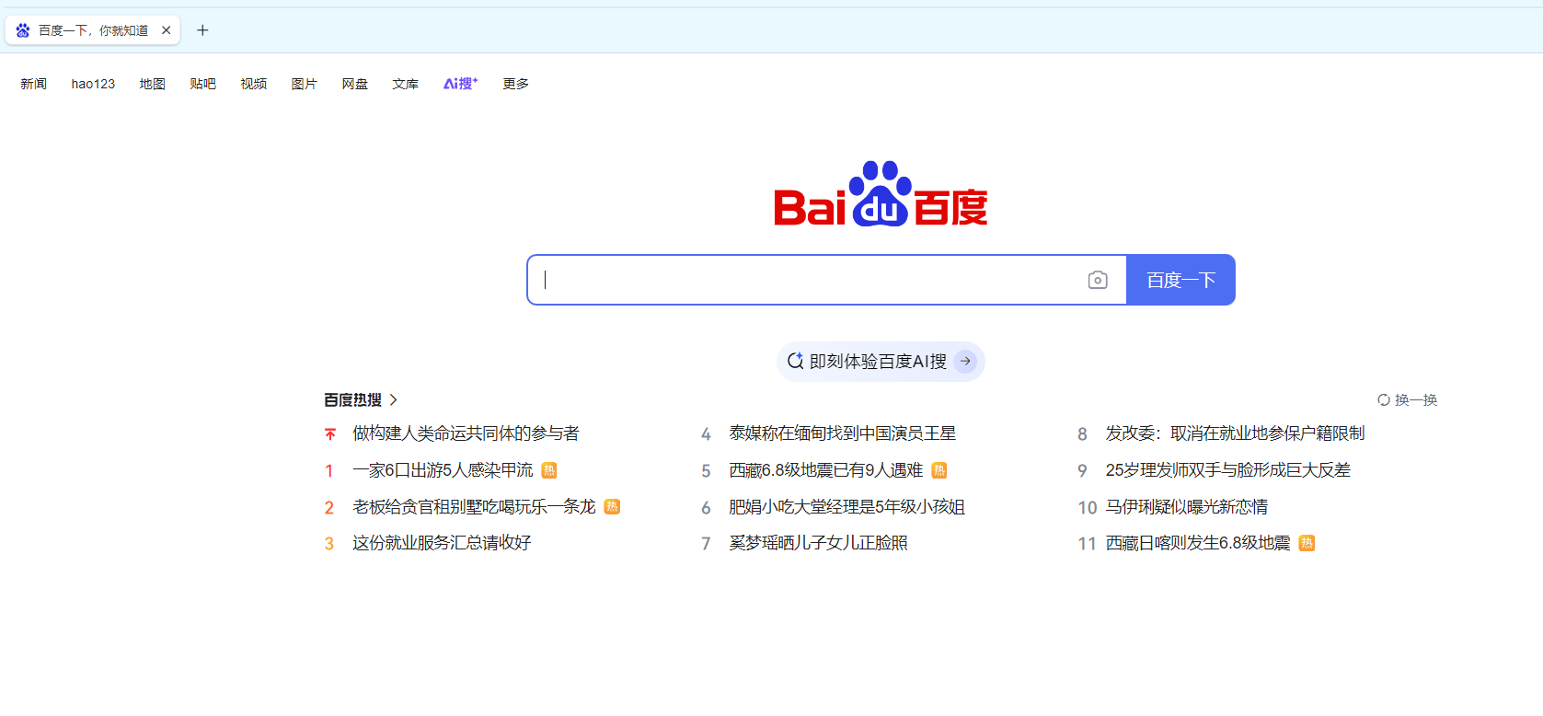1543x716 pixels.
Task: Open hot search 西藏日喀则发生6.8级地震
Action: (x=1198, y=543)
